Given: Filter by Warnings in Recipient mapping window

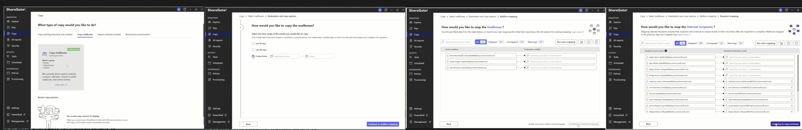Looking at the screenshot, I should click(735, 43).
